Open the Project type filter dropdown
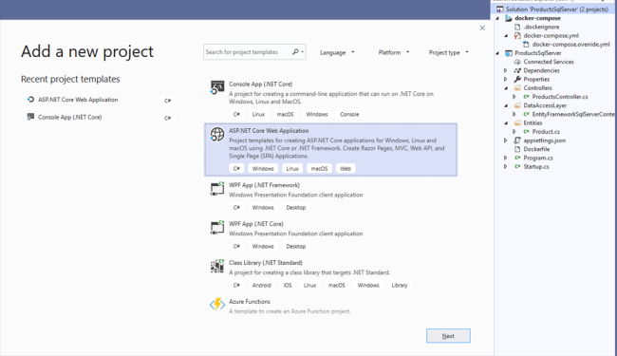 pyautogui.click(x=449, y=52)
